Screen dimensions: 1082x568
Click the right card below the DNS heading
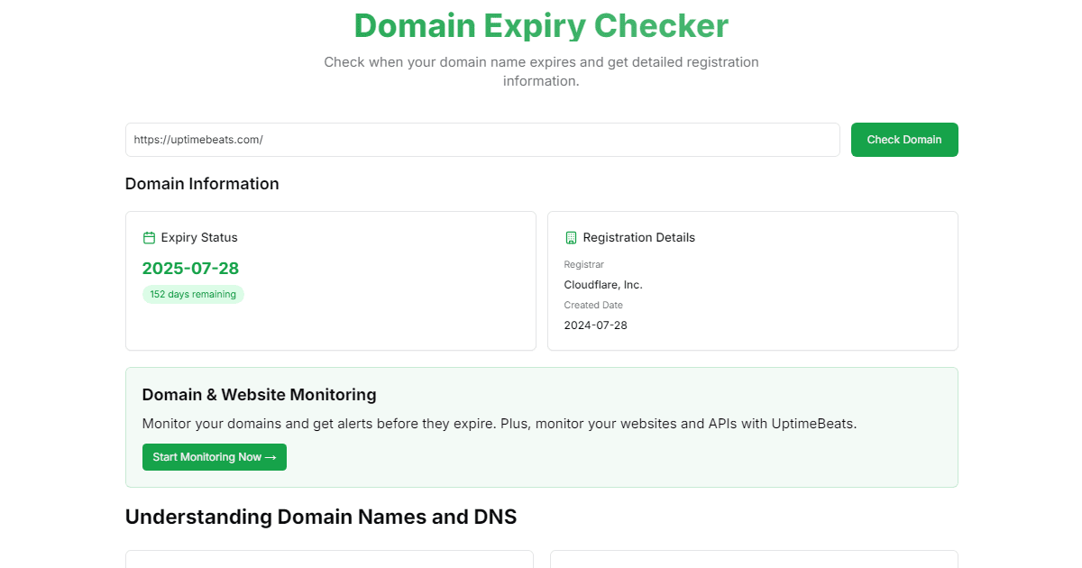tap(753, 561)
